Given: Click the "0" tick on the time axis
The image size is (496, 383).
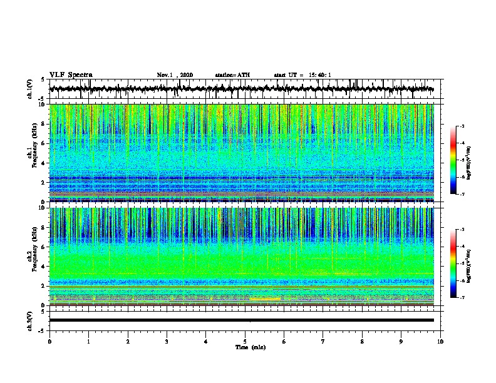Looking at the screenshot, I should click(x=49, y=342).
